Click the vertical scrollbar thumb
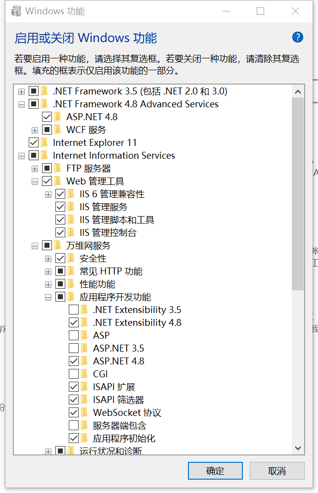318x493 pixels. pos(298,194)
